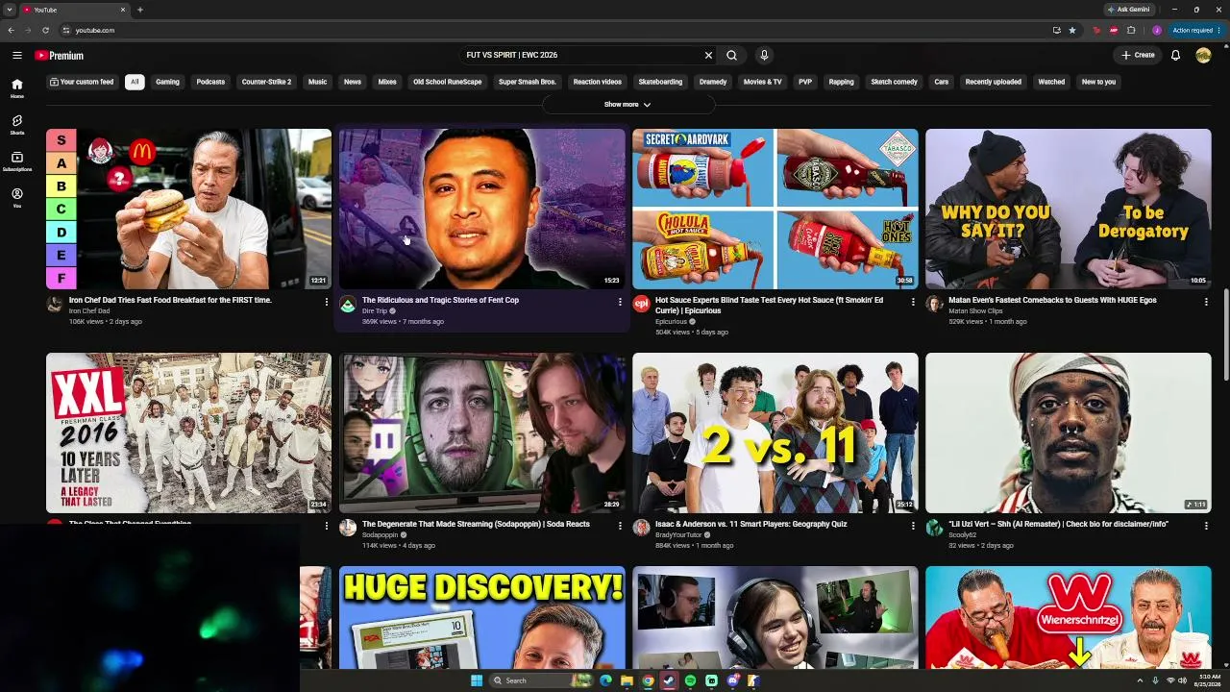Select the Skateboarding filter chip
The height and width of the screenshot is (692, 1230).
point(660,82)
